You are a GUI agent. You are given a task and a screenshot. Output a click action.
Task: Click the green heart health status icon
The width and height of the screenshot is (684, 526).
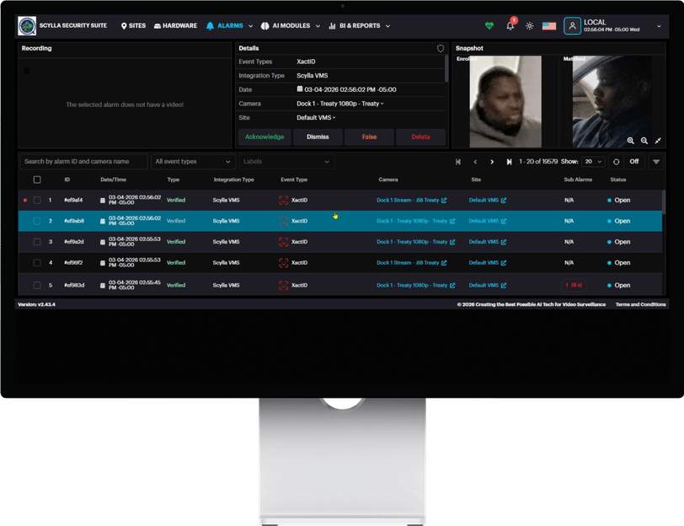click(x=489, y=26)
